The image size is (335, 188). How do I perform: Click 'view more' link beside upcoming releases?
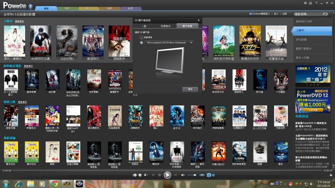point(22,102)
